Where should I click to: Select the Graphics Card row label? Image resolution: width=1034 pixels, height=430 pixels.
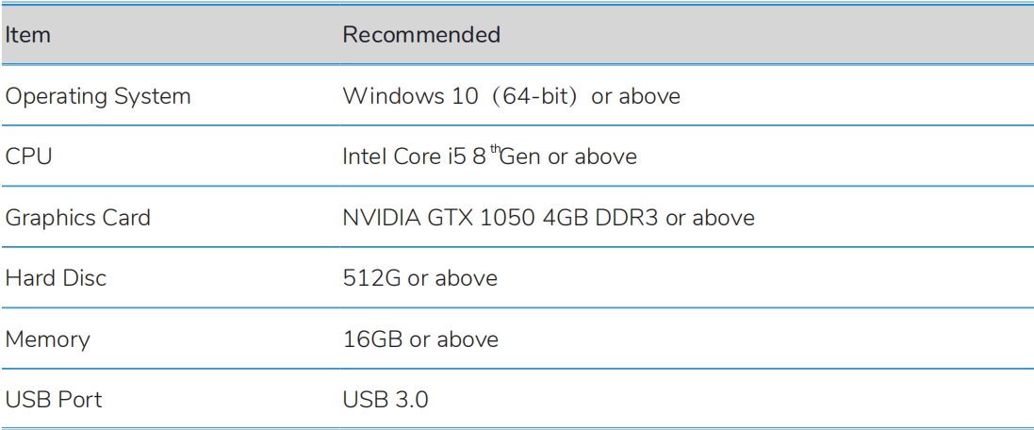(78, 218)
